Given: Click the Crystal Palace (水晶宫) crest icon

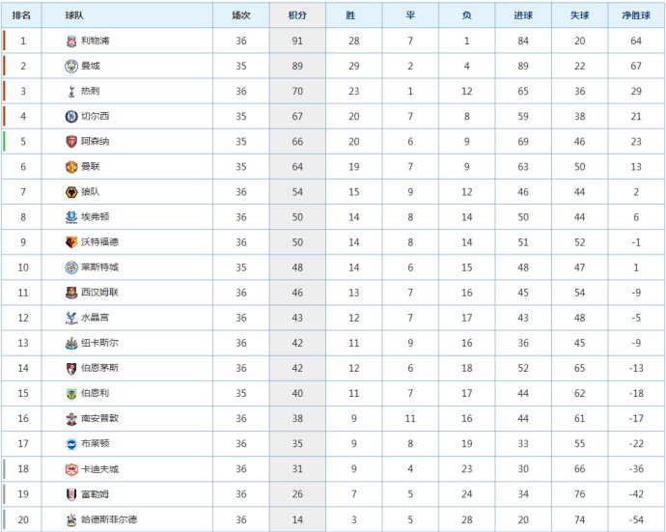Looking at the screenshot, I should tap(71, 318).
